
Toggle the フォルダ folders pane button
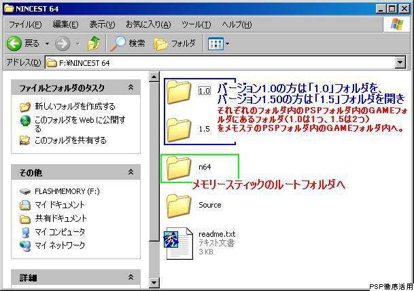coord(175,43)
